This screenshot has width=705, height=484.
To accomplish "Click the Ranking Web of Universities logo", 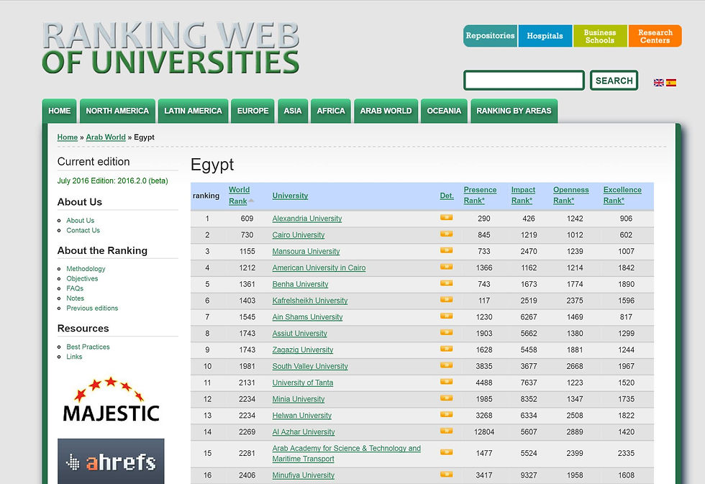I will coord(170,47).
